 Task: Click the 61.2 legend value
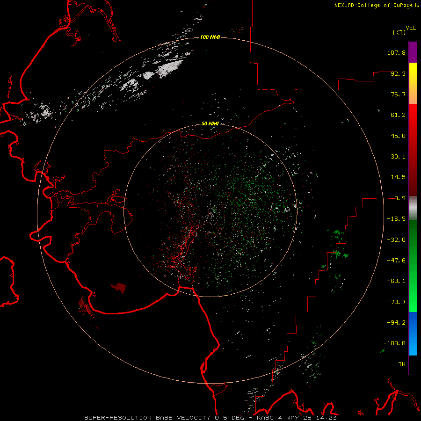pyautogui.click(x=398, y=115)
